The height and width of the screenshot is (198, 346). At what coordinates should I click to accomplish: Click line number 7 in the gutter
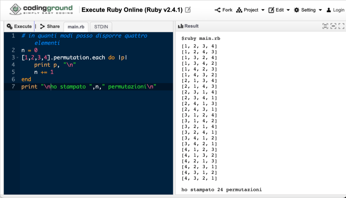coord(13,86)
